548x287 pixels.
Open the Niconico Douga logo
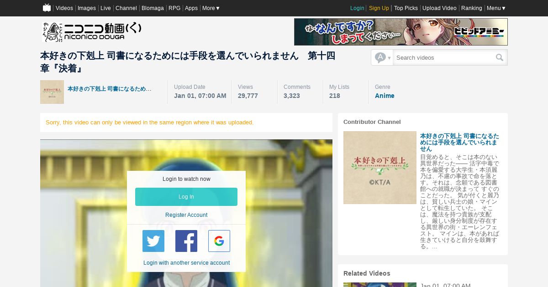92,32
